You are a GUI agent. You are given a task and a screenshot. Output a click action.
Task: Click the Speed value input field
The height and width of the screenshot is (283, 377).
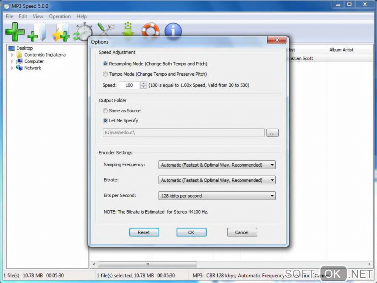click(130, 85)
